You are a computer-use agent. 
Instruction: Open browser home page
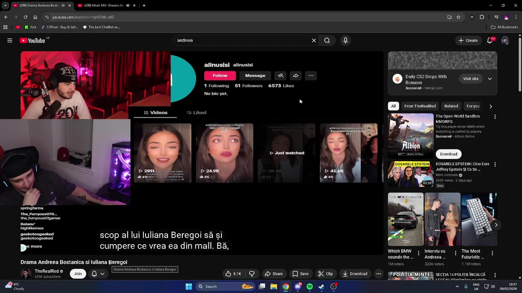pyautogui.click(x=35, y=17)
